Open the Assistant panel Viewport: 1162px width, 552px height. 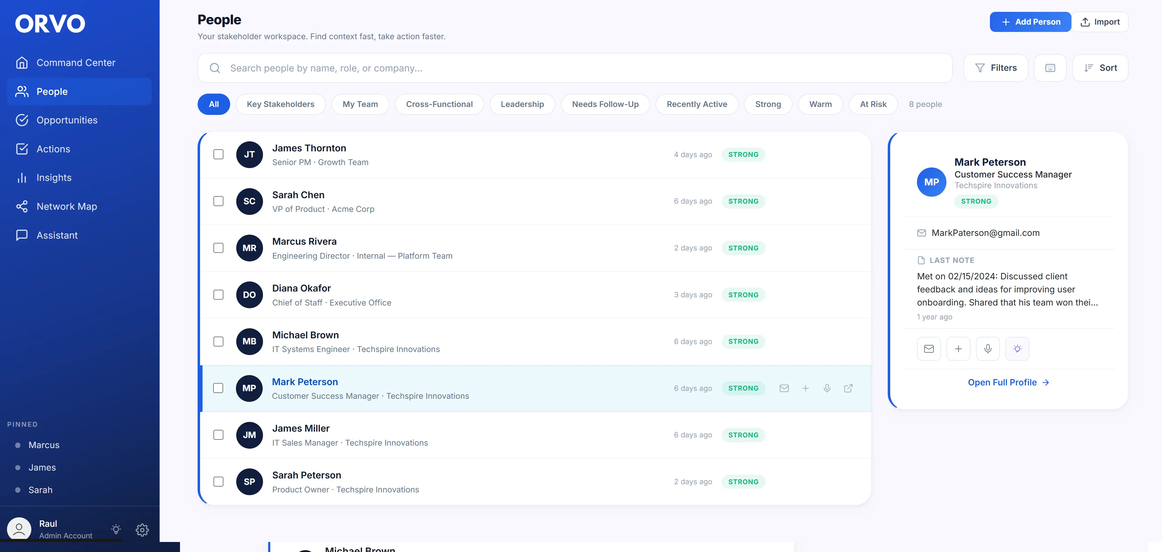57,235
